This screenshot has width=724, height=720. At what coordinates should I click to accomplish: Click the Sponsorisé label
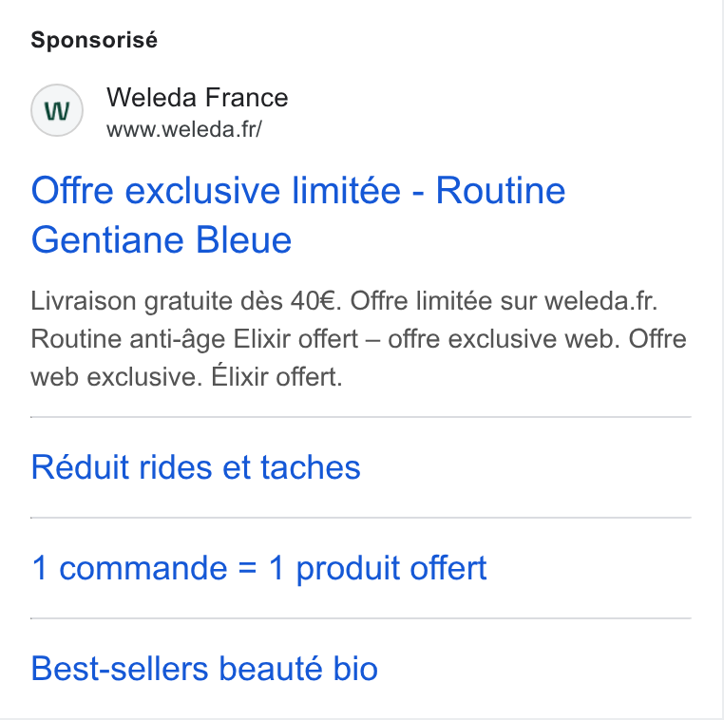pos(94,40)
